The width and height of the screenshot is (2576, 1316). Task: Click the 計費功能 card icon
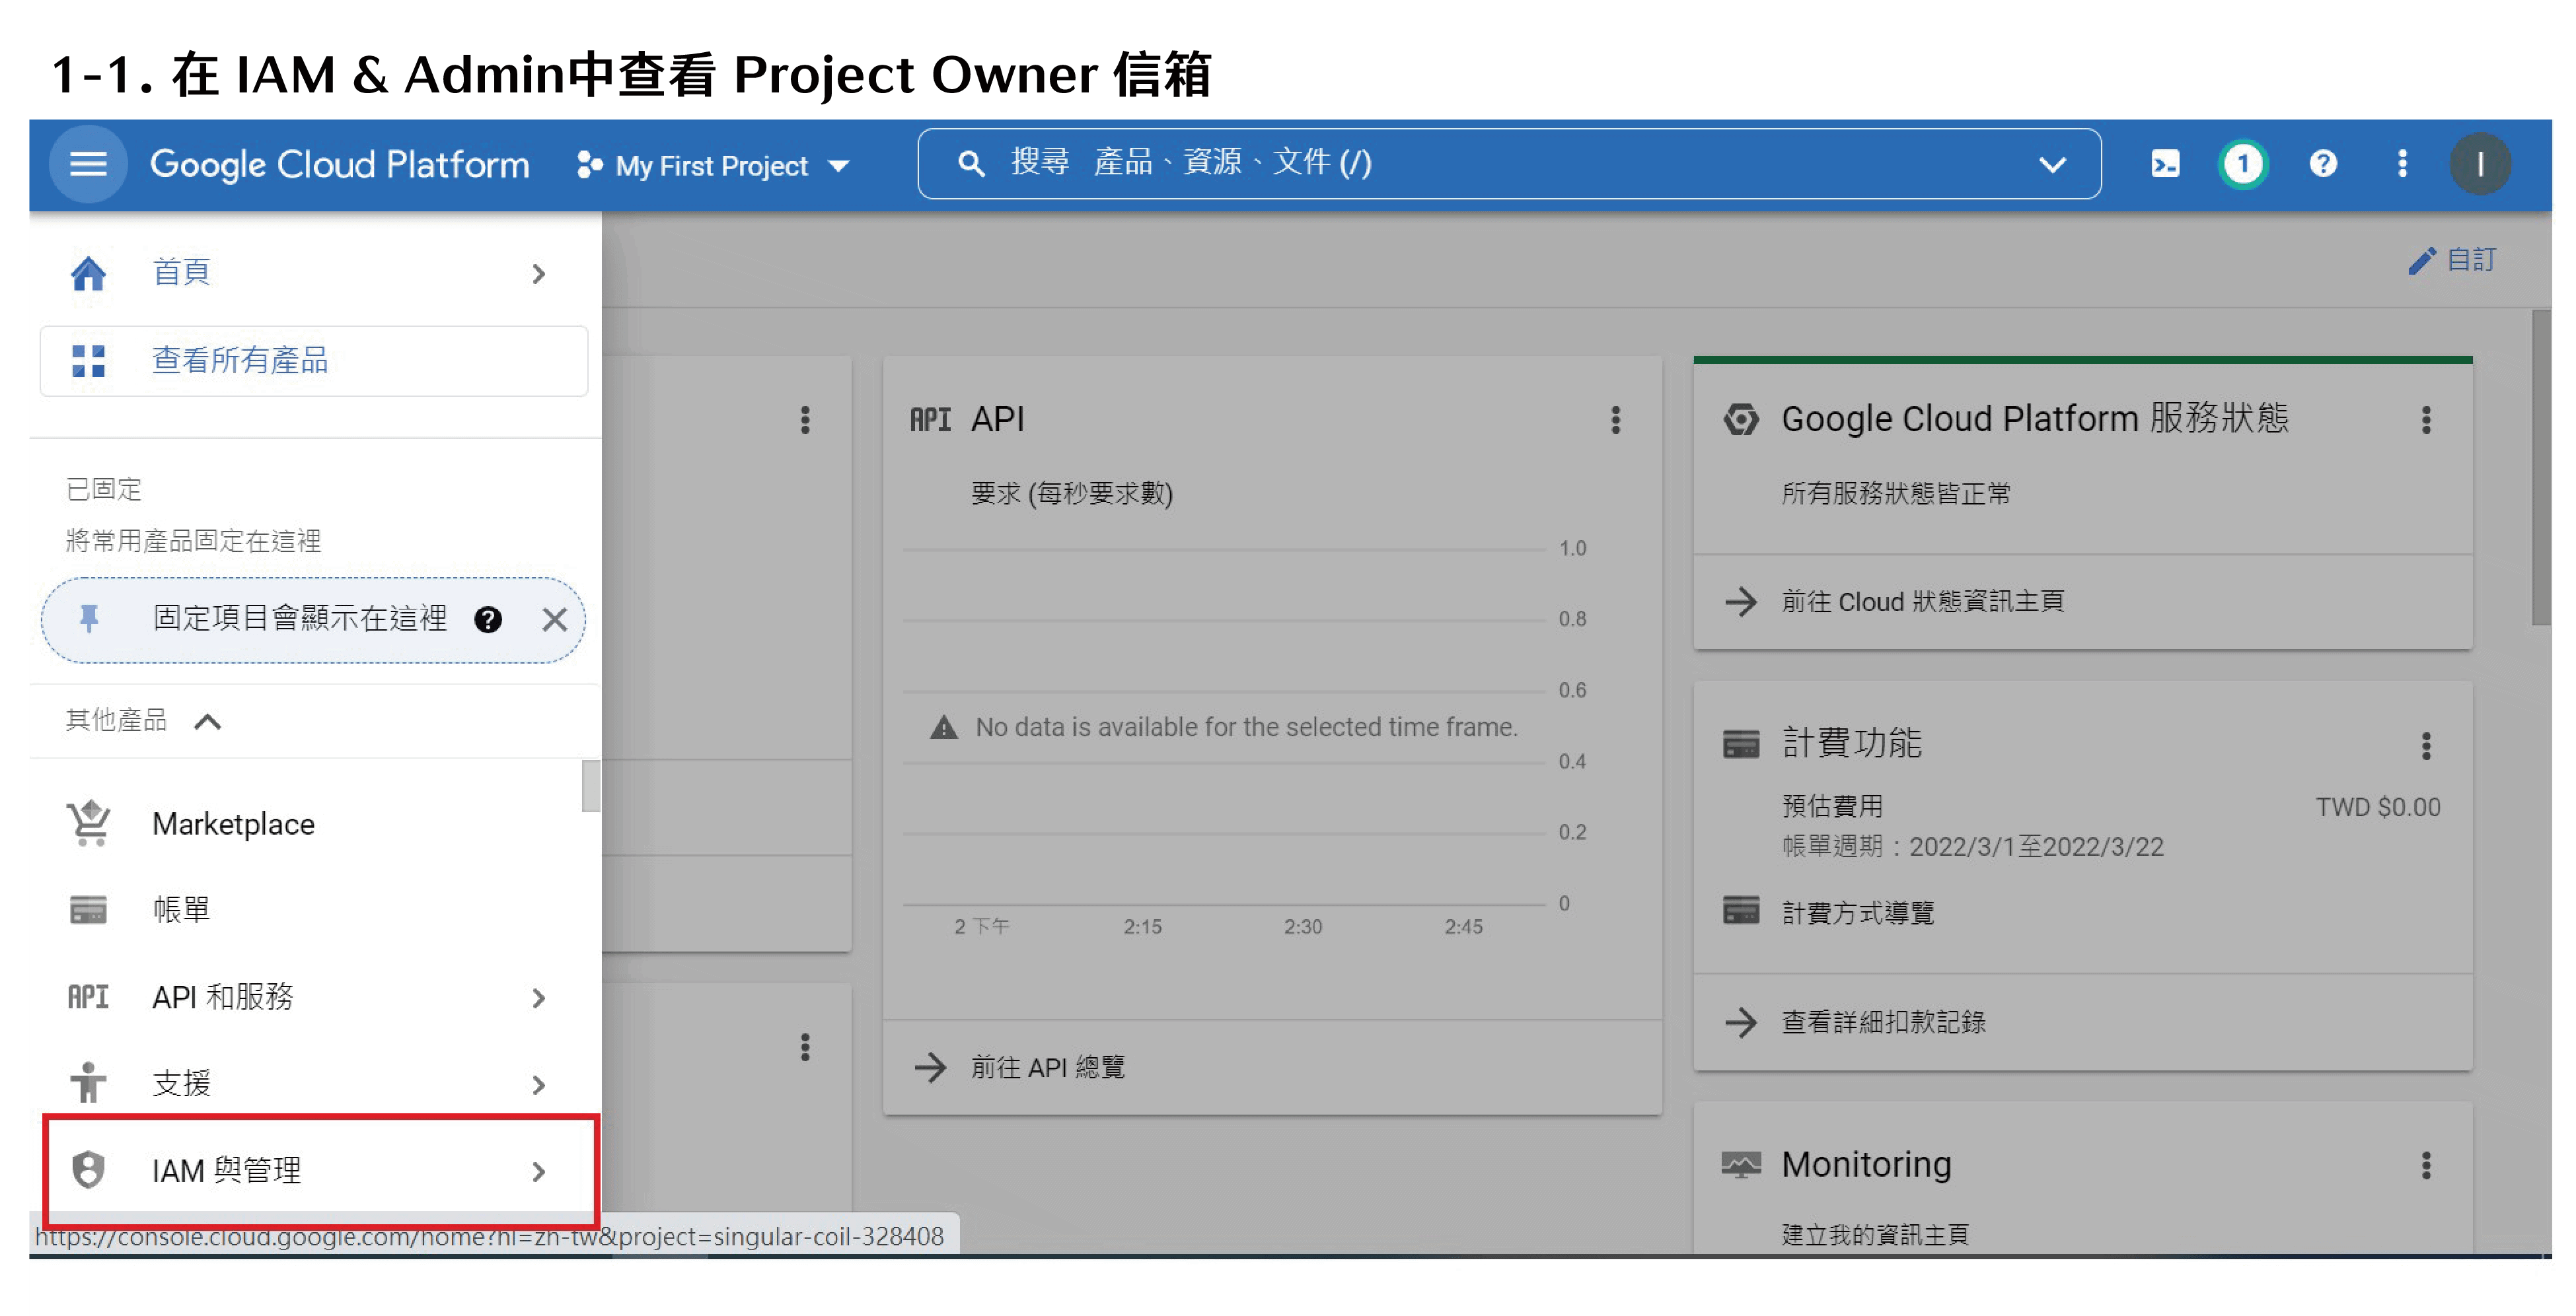click(x=1741, y=744)
